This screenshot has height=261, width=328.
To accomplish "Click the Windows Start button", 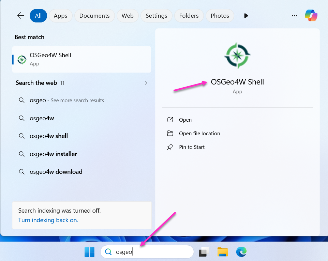I will pos(90,252).
